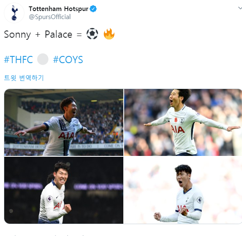Open the Tottenham Hotspur display name
This screenshot has height=236, width=242.
(58, 9)
